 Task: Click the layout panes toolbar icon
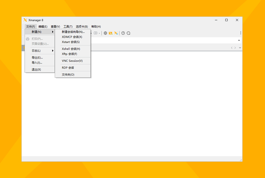[x=96, y=33]
